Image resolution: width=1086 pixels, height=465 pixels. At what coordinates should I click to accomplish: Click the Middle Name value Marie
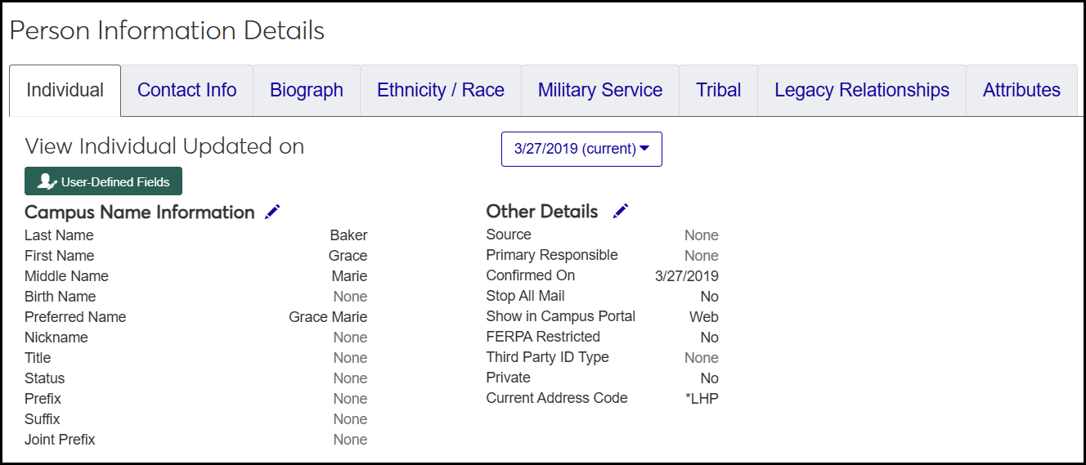349,276
